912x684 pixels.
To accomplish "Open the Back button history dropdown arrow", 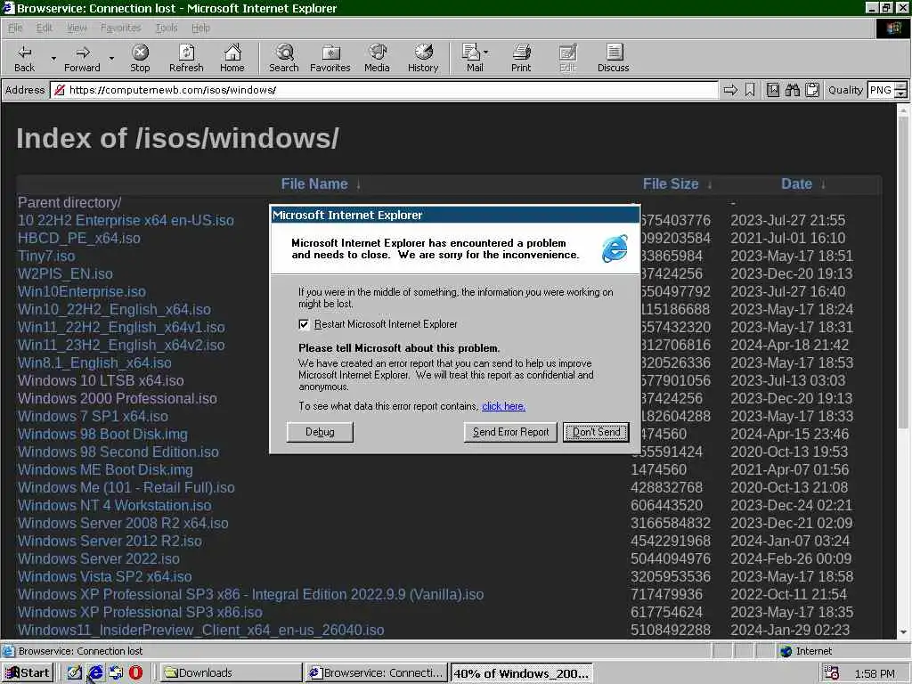I will (x=53, y=58).
